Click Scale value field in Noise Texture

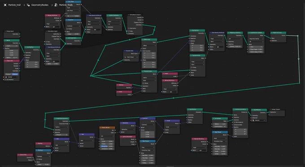tap(107, 141)
